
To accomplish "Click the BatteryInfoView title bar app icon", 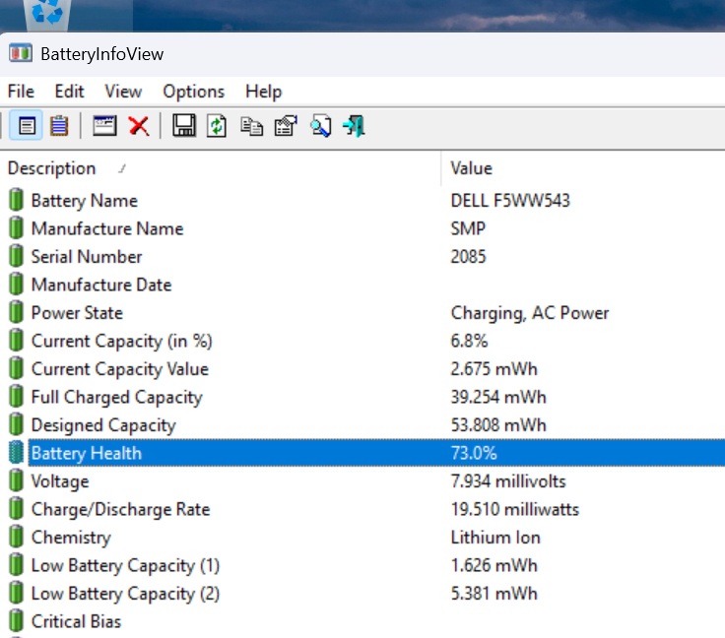I will pos(21,53).
